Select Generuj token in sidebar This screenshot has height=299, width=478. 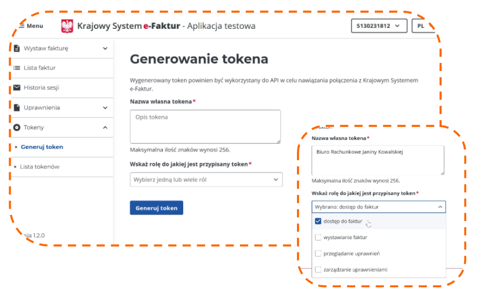[42, 147]
